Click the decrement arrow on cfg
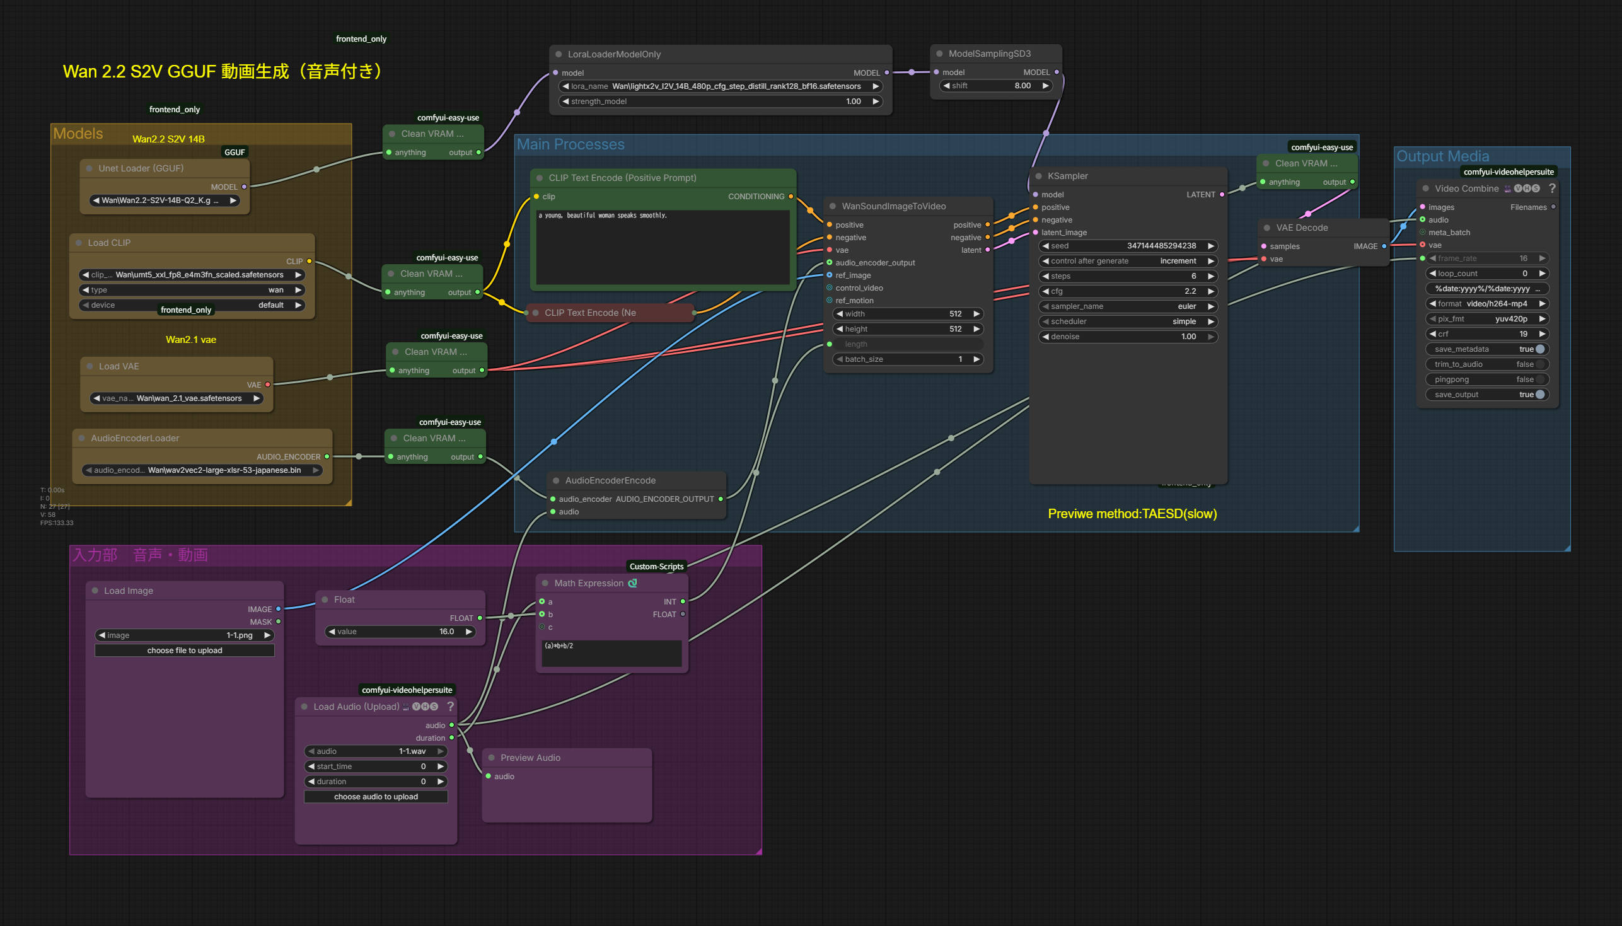 (1045, 291)
